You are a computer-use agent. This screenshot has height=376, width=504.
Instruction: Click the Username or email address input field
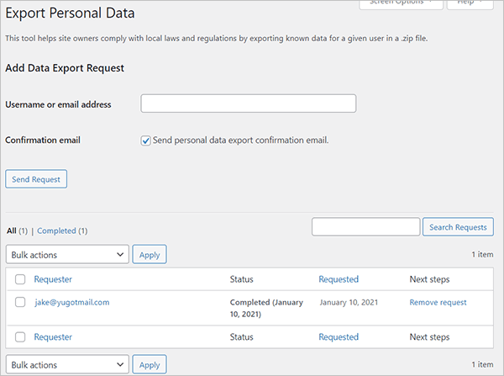(x=248, y=103)
